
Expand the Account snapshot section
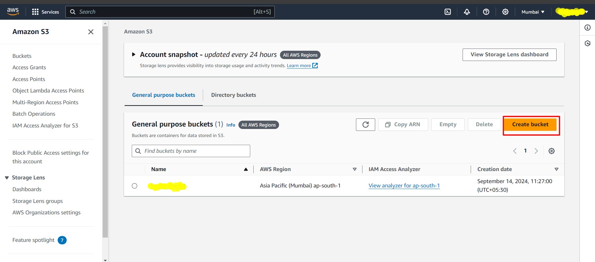click(134, 54)
